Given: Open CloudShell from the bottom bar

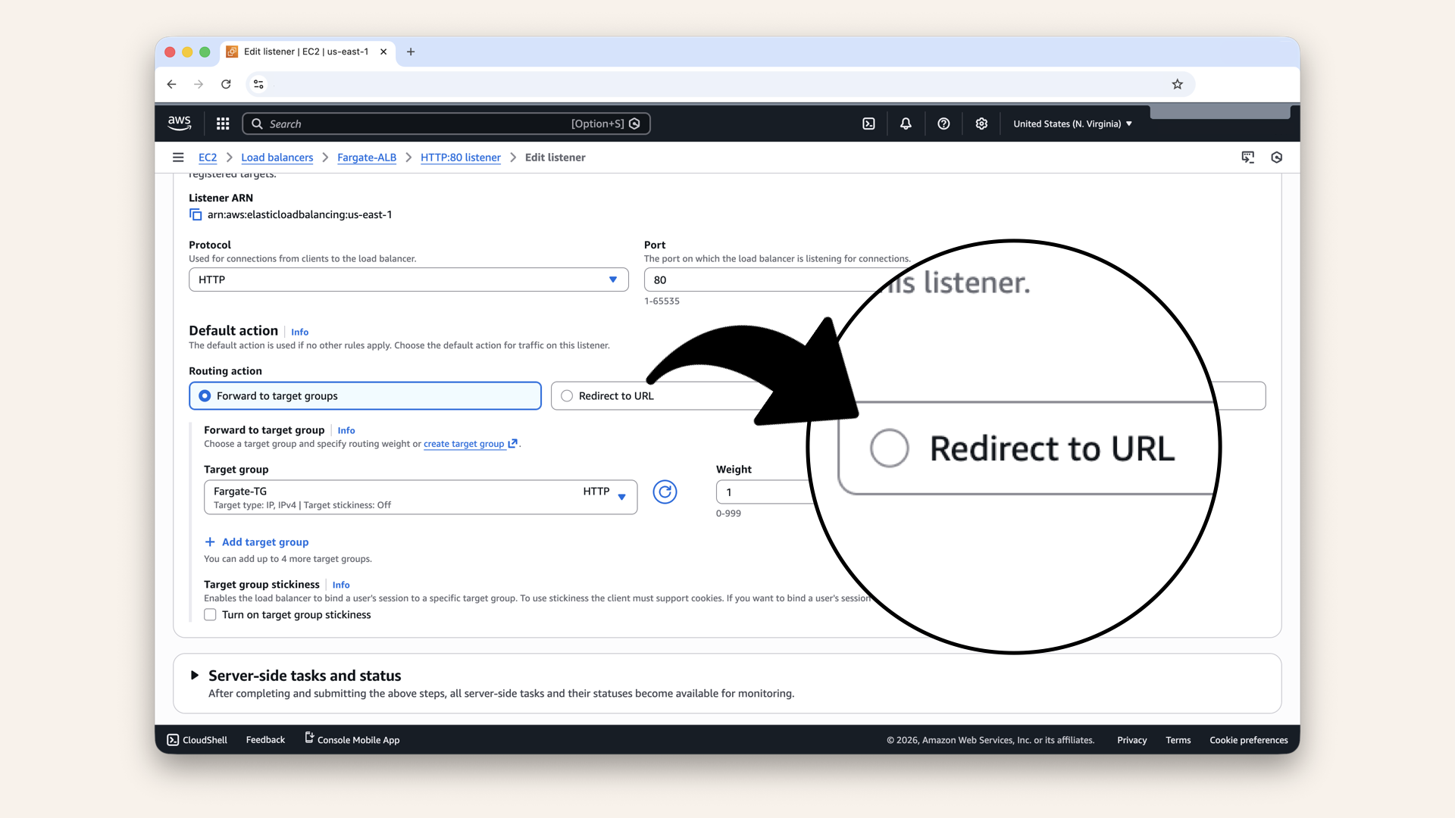Looking at the screenshot, I should [x=196, y=740].
